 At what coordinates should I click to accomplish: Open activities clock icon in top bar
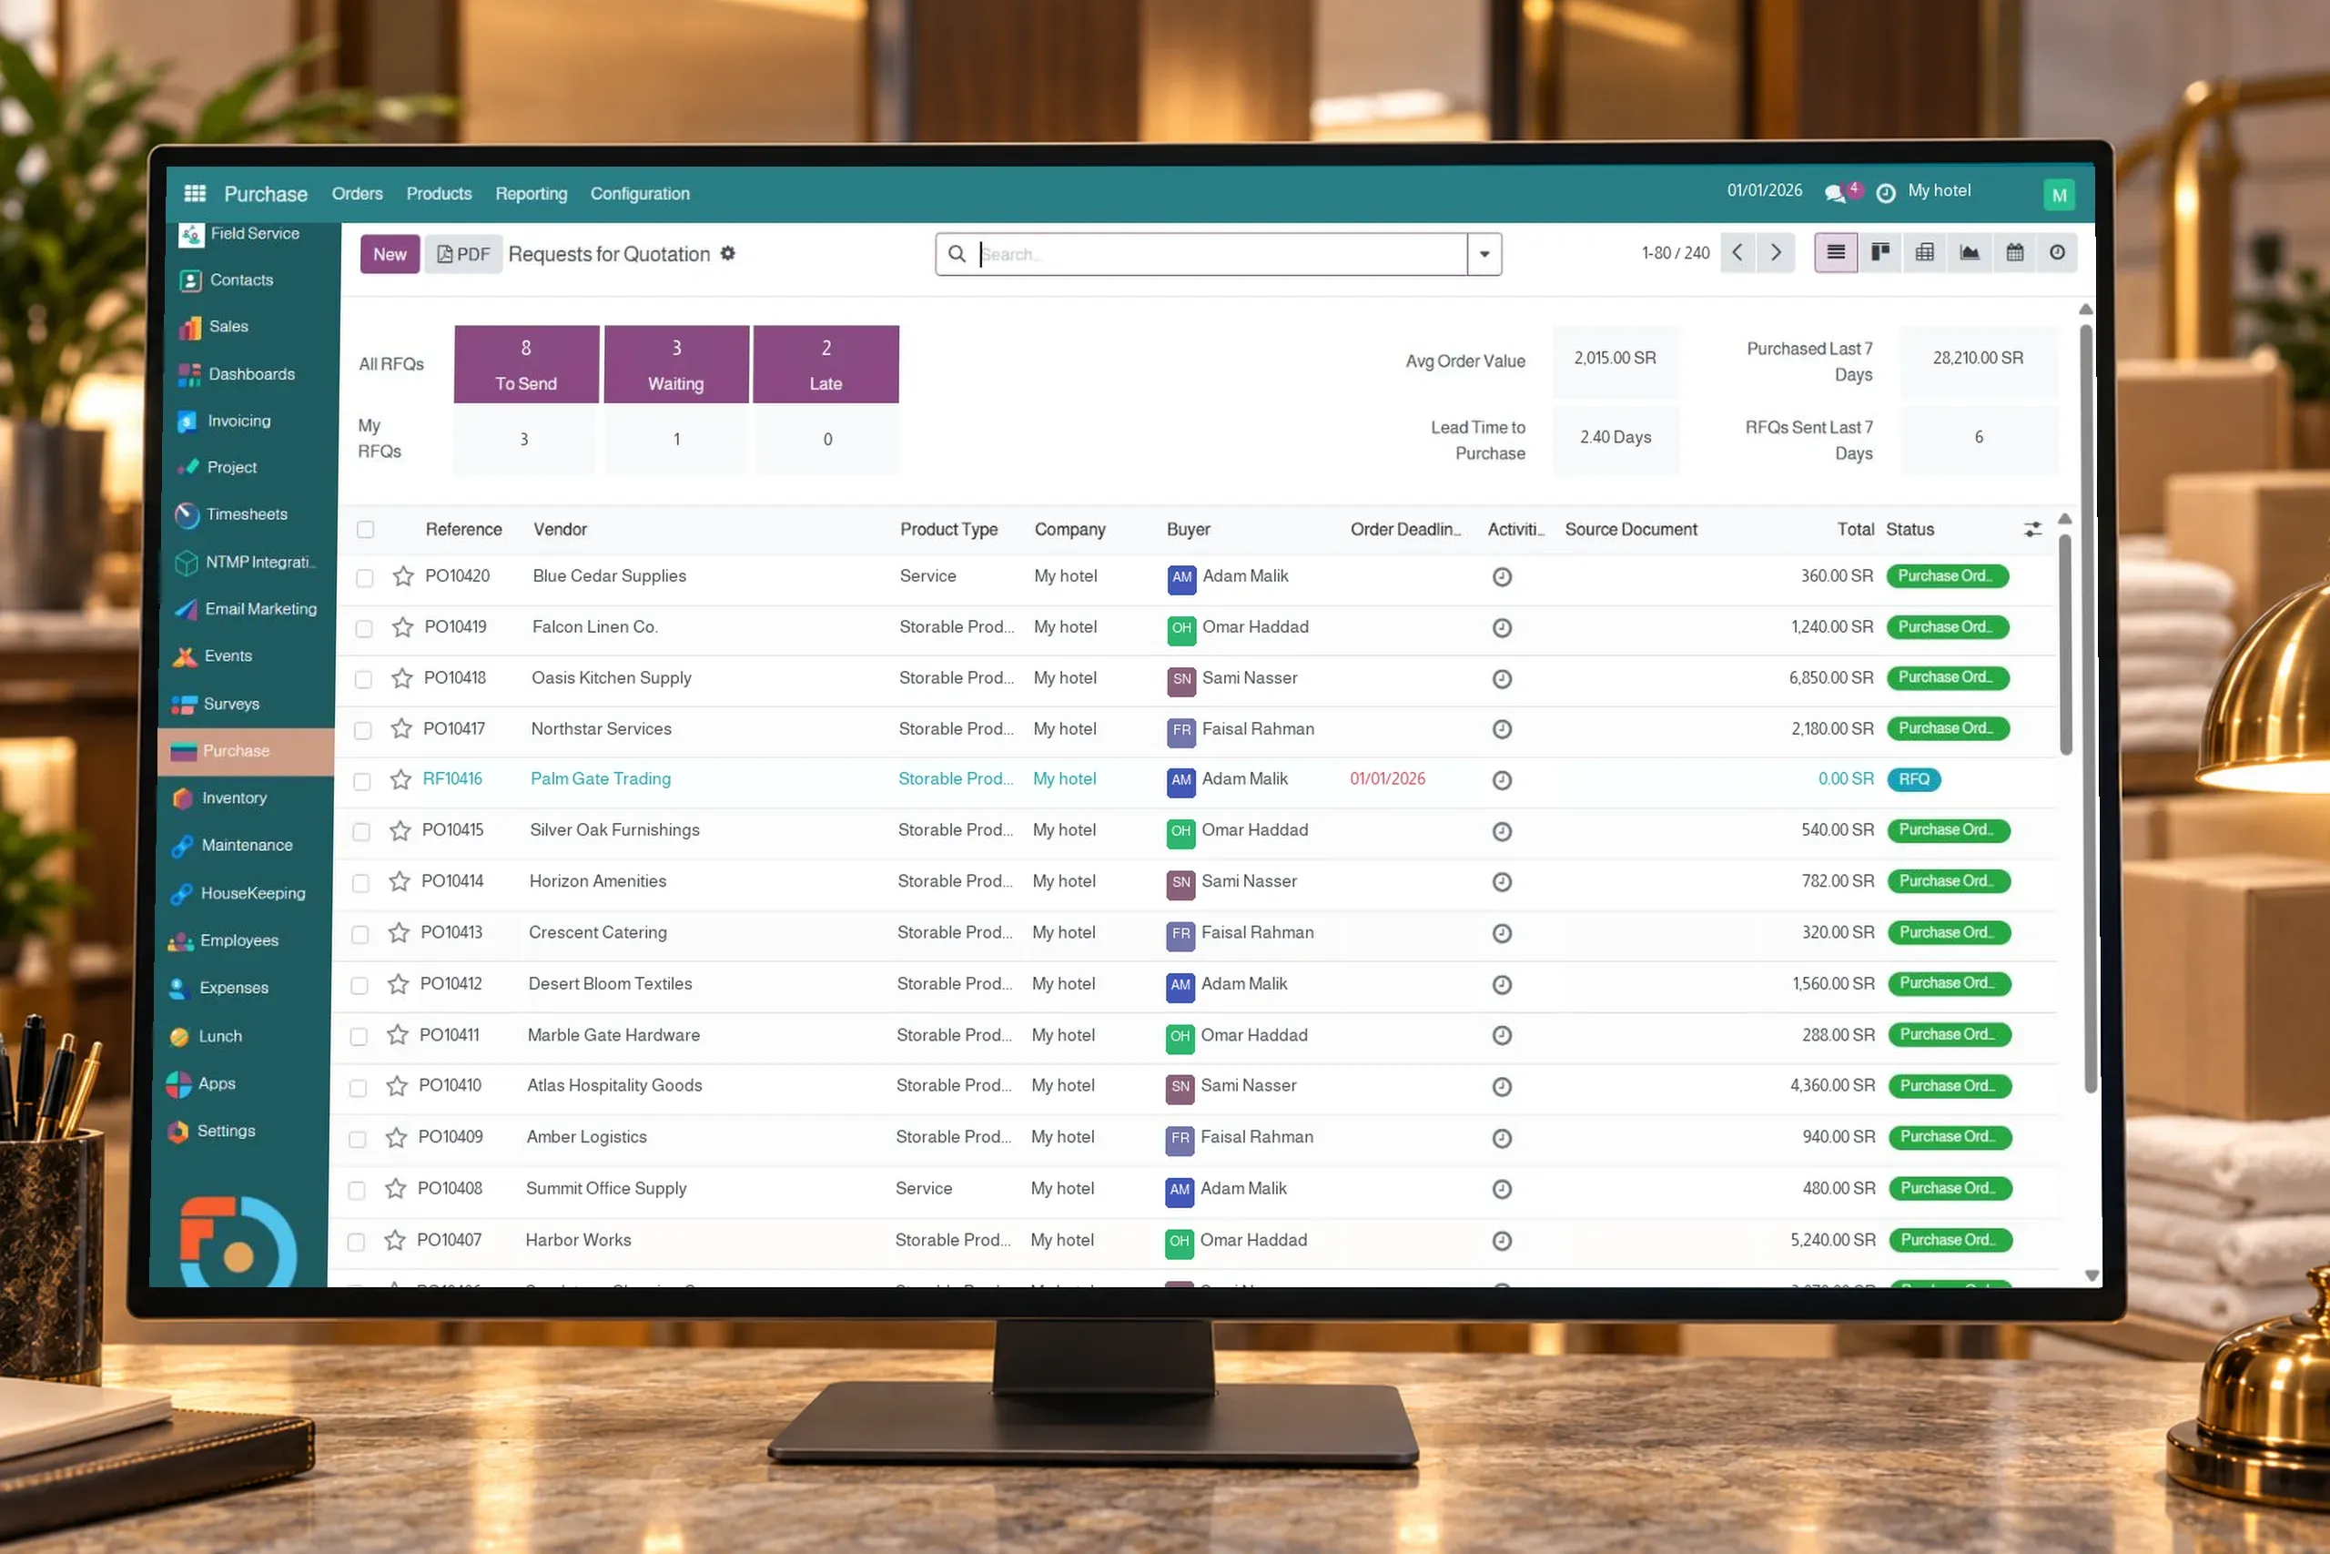pyautogui.click(x=1886, y=193)
